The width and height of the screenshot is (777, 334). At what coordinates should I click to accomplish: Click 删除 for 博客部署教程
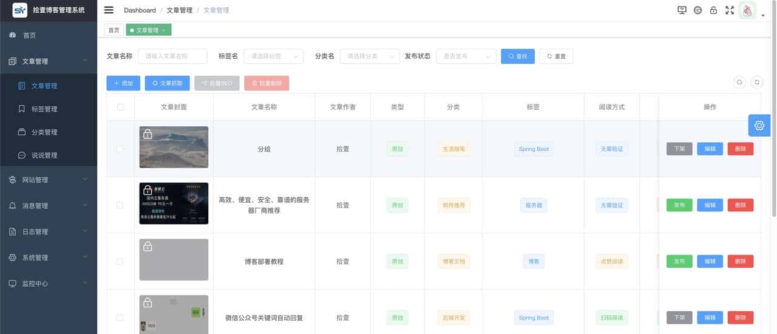tap(741, 261)
